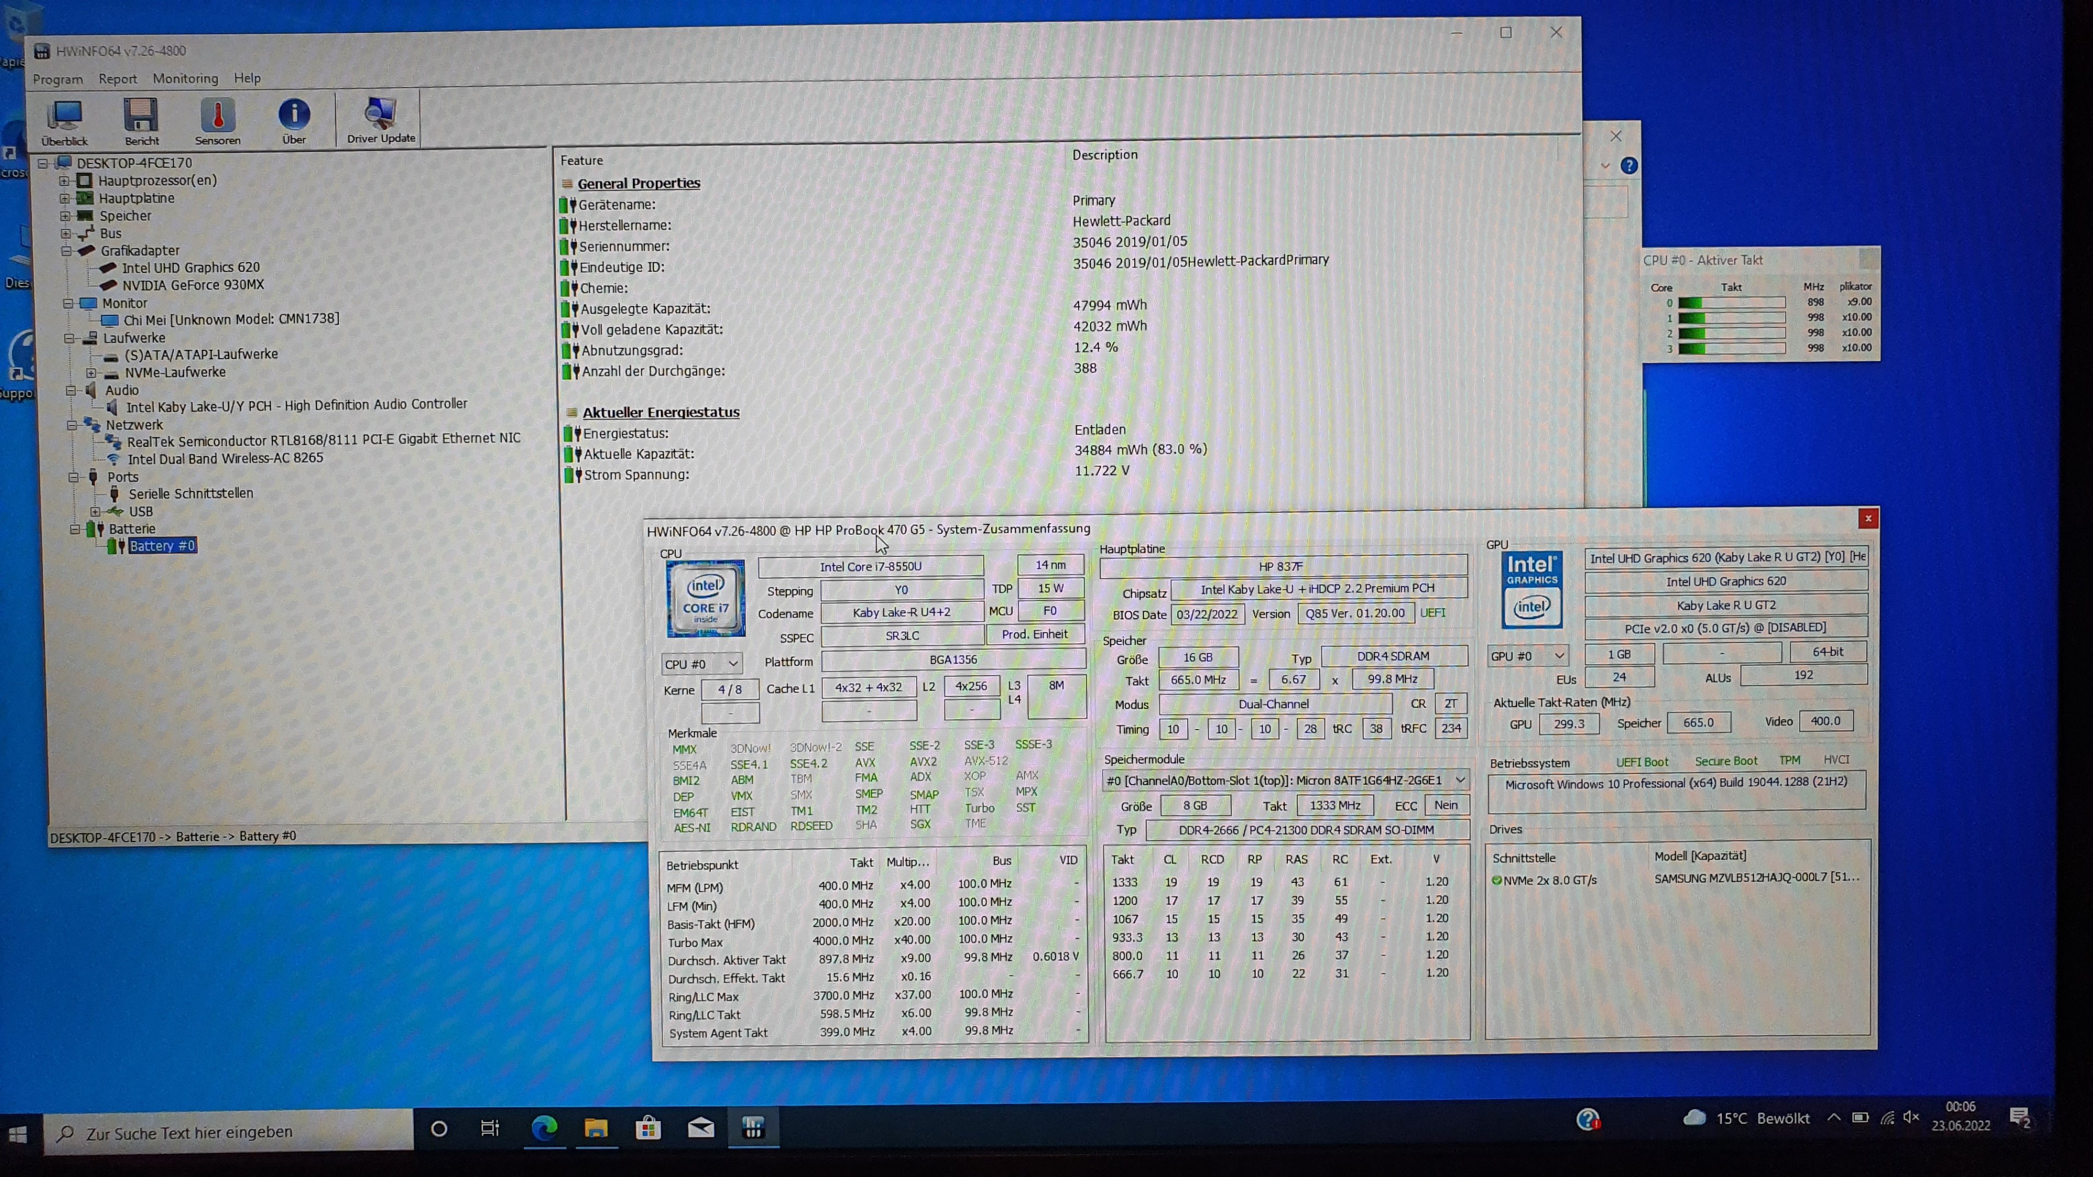The height and width of the screenshot is (1177, 2093).
Task: Expand the NVMe-Laufwerke tree node
Action: coord(91,373)
